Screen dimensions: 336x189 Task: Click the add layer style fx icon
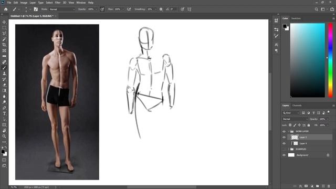tap(301, 186)
